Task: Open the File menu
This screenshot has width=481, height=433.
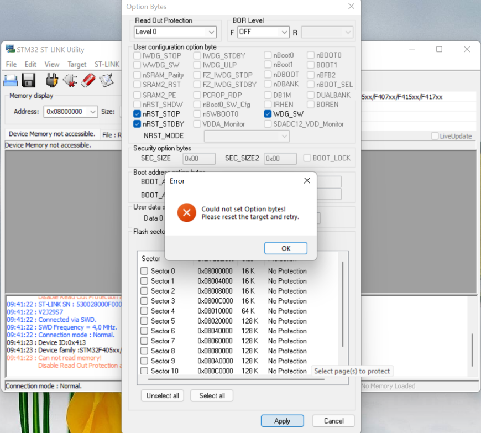Action: point(12,64)
